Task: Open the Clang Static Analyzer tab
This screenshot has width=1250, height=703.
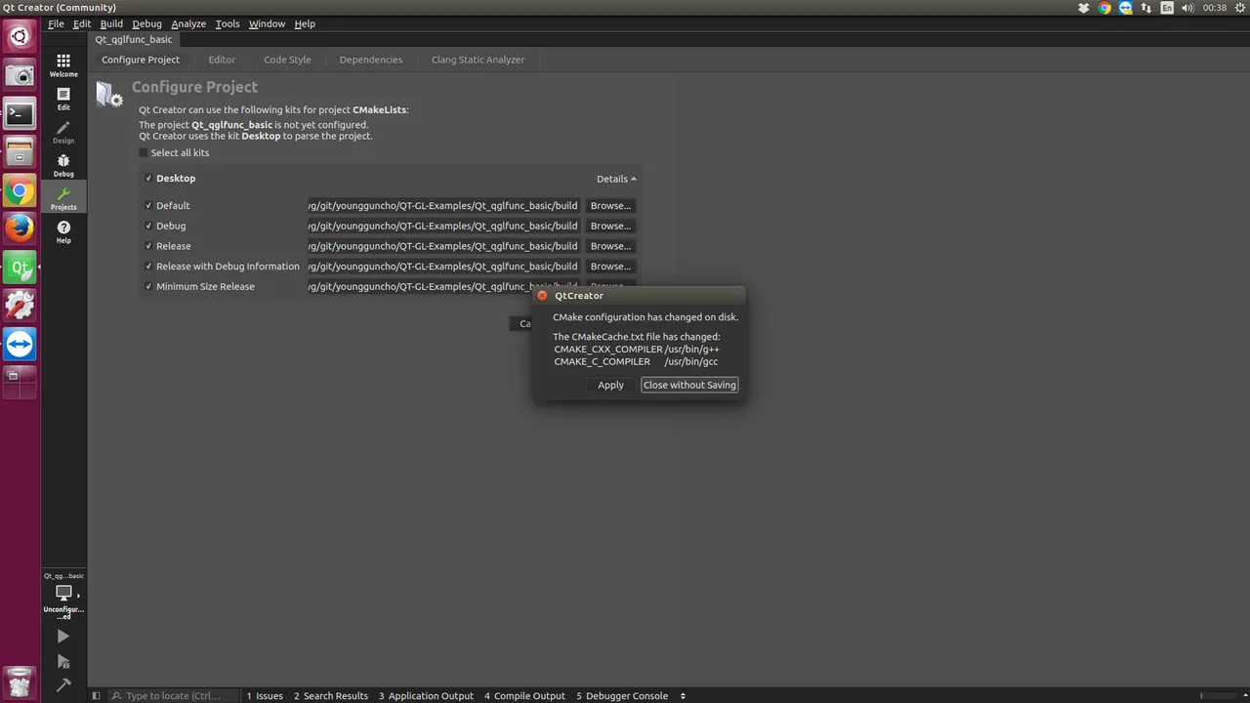Action: pos(478,60)
